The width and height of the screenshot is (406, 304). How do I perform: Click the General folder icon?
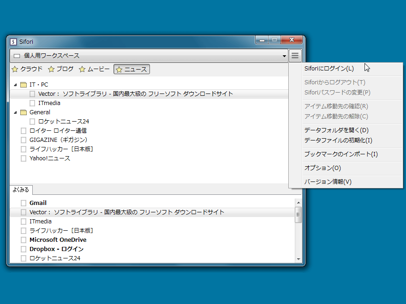tap(24, 112)
